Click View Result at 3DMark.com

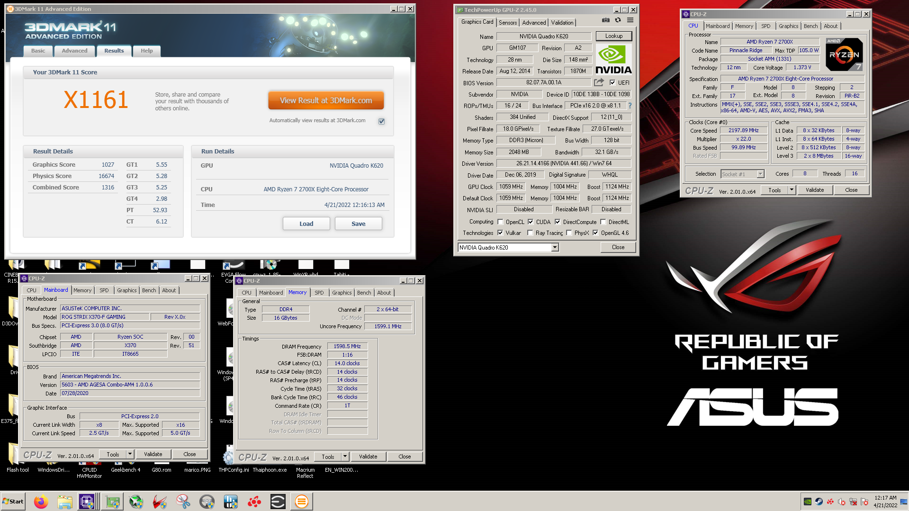pos(326,100)
